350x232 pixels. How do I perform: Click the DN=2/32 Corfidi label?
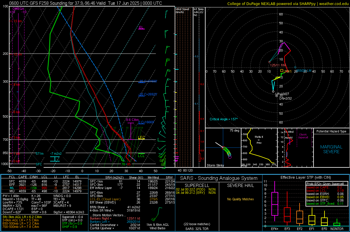(286, 98)
